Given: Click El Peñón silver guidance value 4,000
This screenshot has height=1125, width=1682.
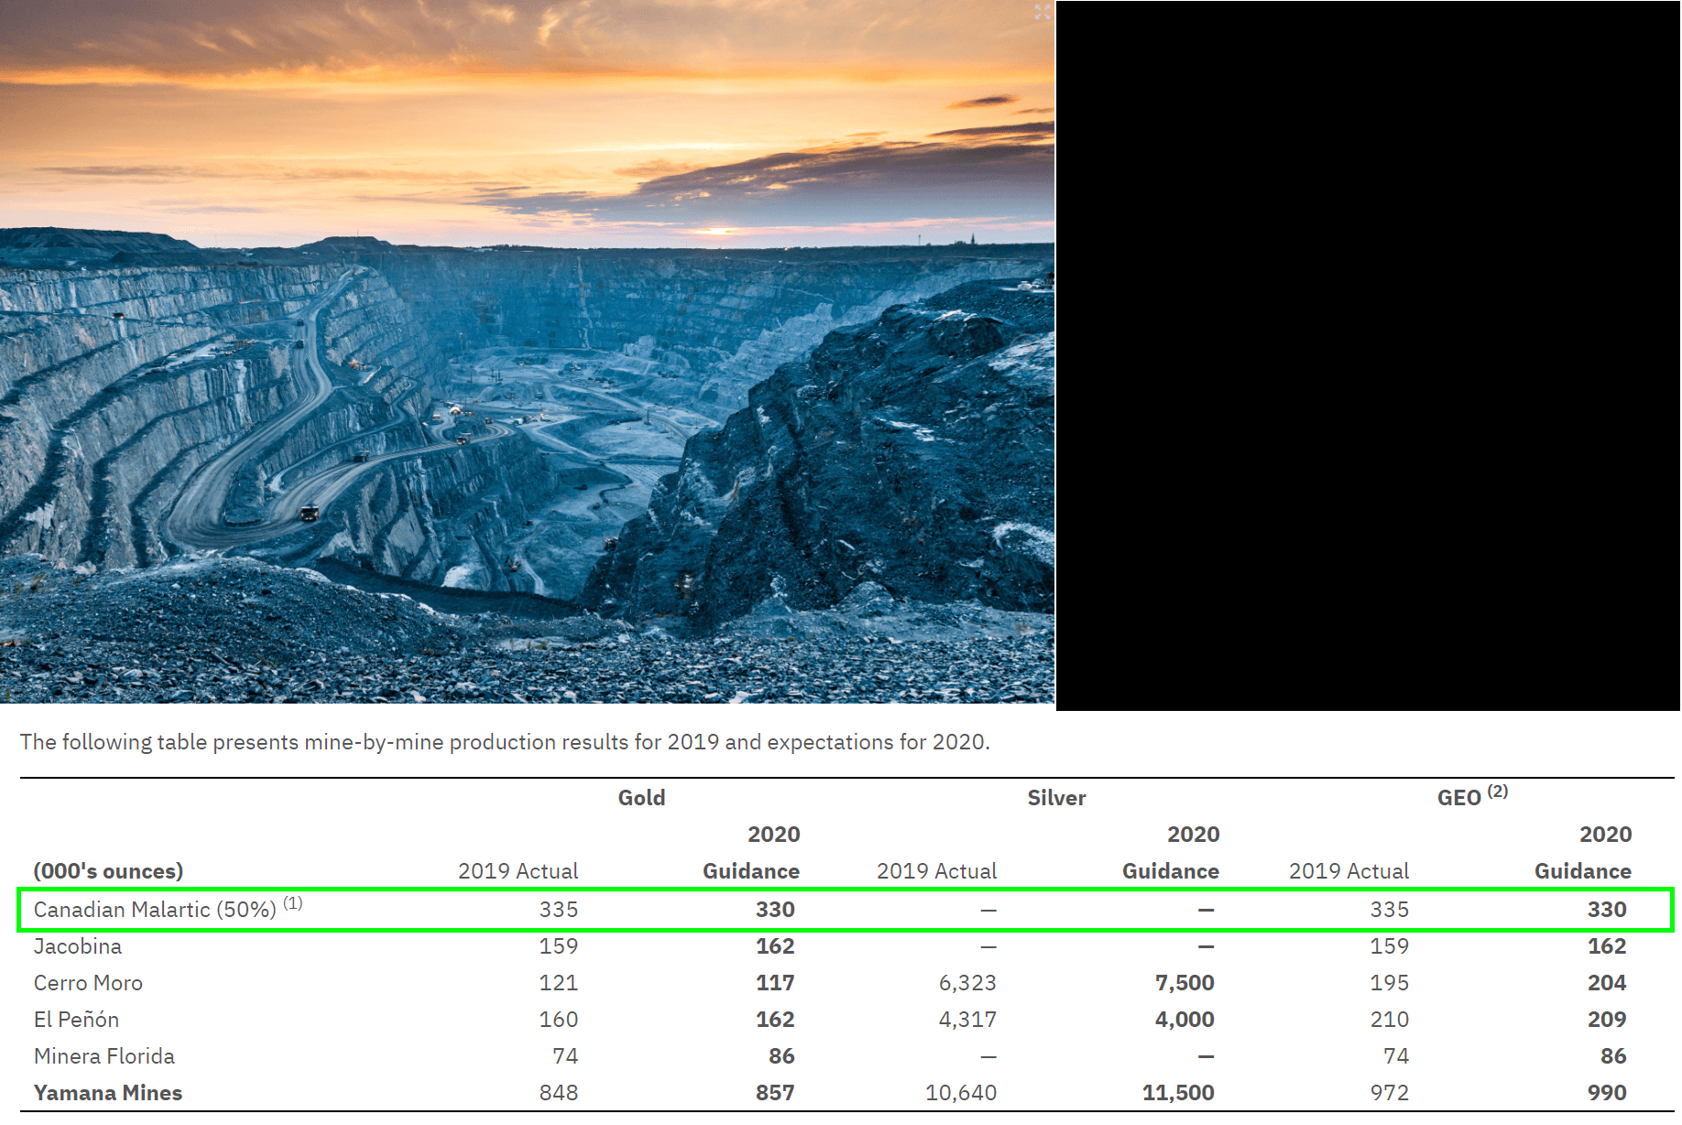Looking at the screenshot, I should [1185, 1020].
